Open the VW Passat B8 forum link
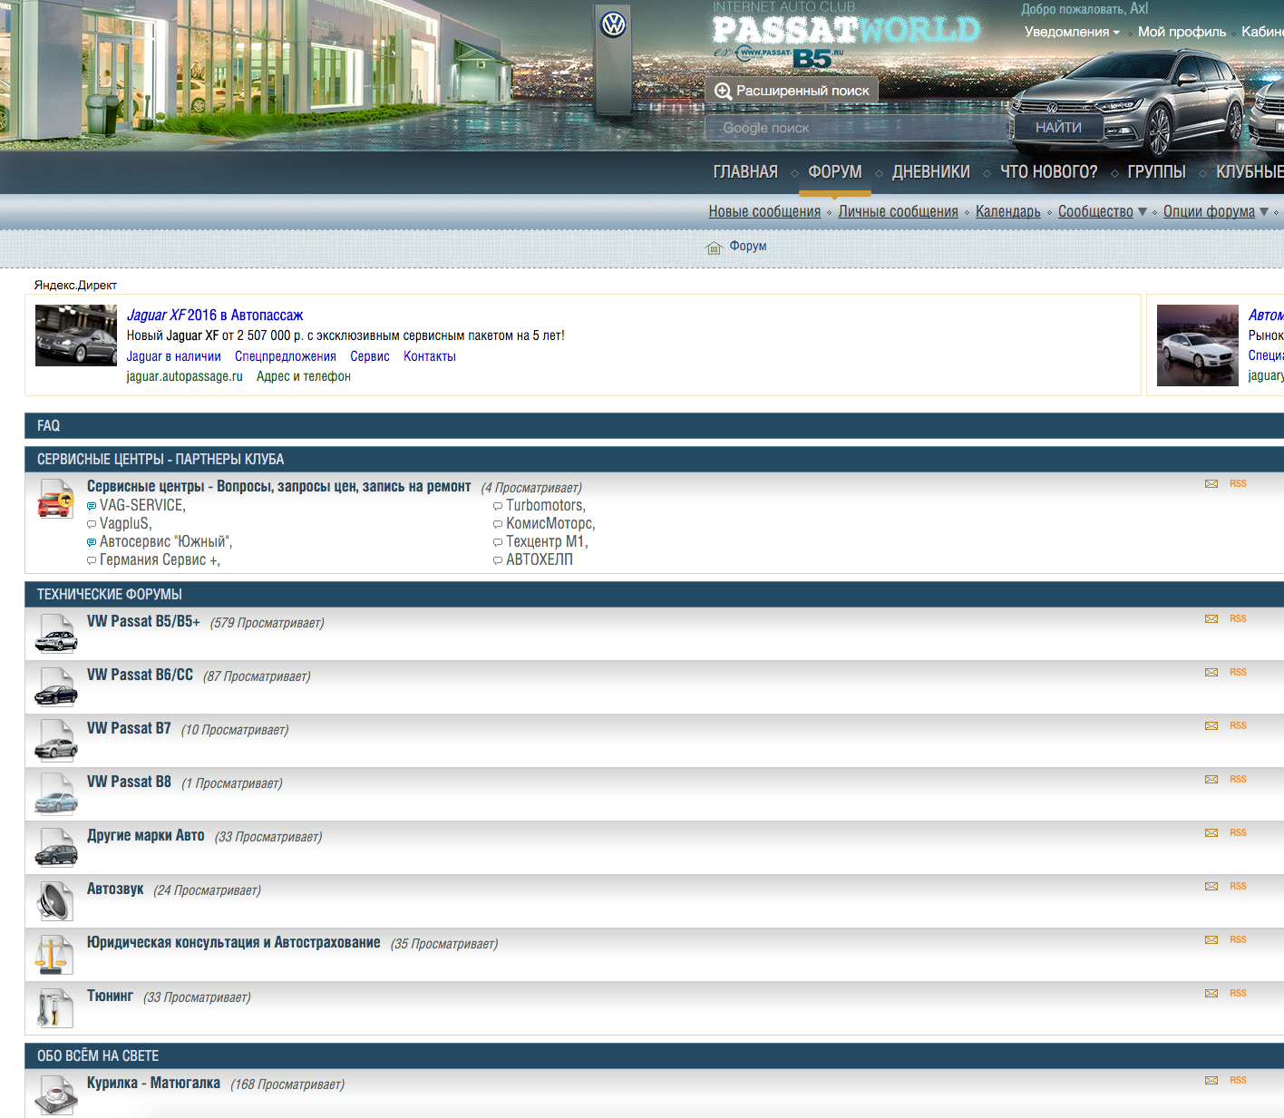1284x1118 pixels. (x=129, y=782)
